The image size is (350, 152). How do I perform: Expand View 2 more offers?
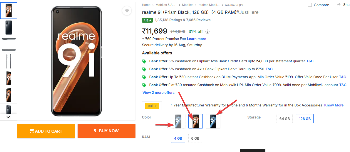(158, 93)
